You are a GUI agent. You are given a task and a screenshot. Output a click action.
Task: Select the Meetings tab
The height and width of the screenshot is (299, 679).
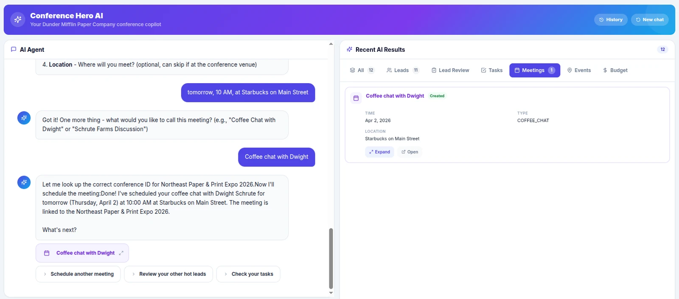click(x=534, y=70)
